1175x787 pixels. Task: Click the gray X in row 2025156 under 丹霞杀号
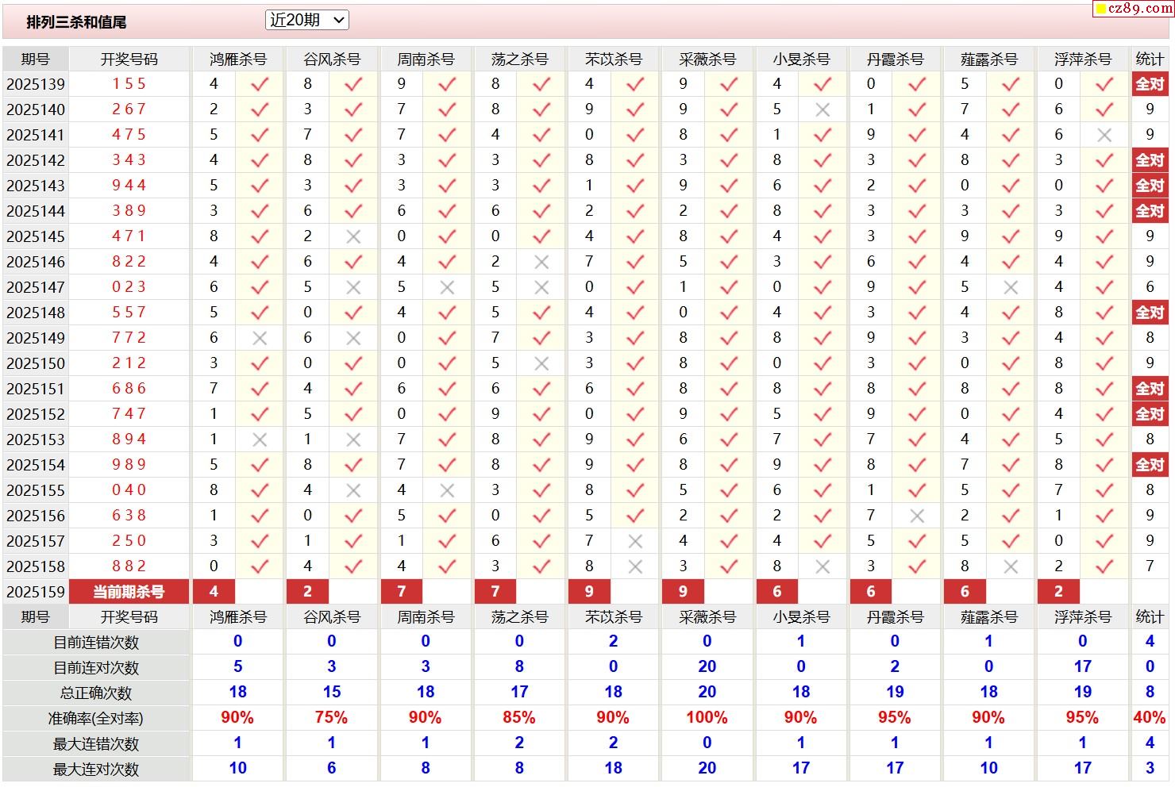917,516
